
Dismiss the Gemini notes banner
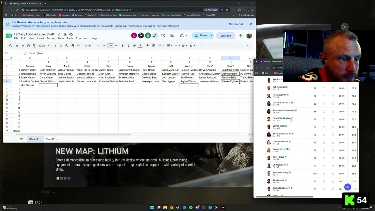click(x=251, y=24)
